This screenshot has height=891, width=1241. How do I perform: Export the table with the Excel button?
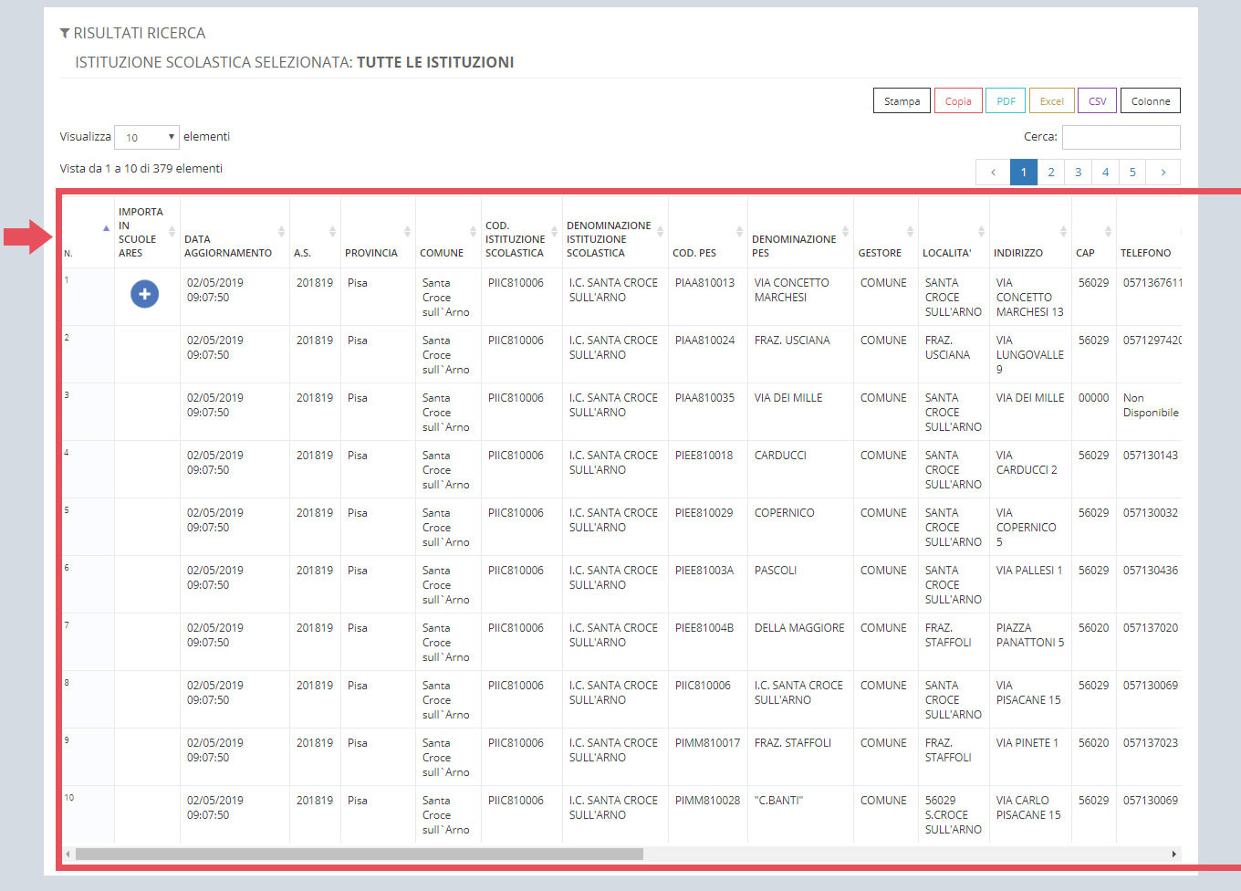point(1051,101)
